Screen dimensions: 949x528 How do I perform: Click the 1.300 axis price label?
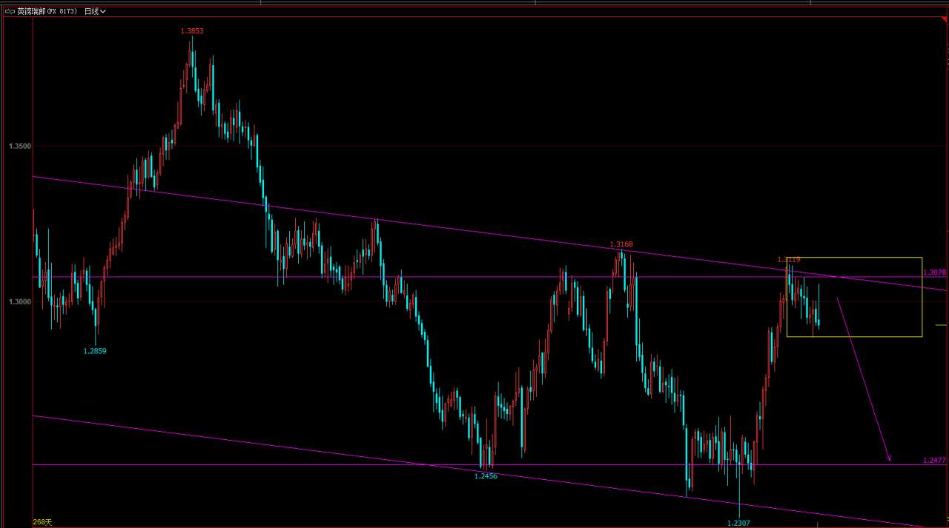tap(19, 302)
